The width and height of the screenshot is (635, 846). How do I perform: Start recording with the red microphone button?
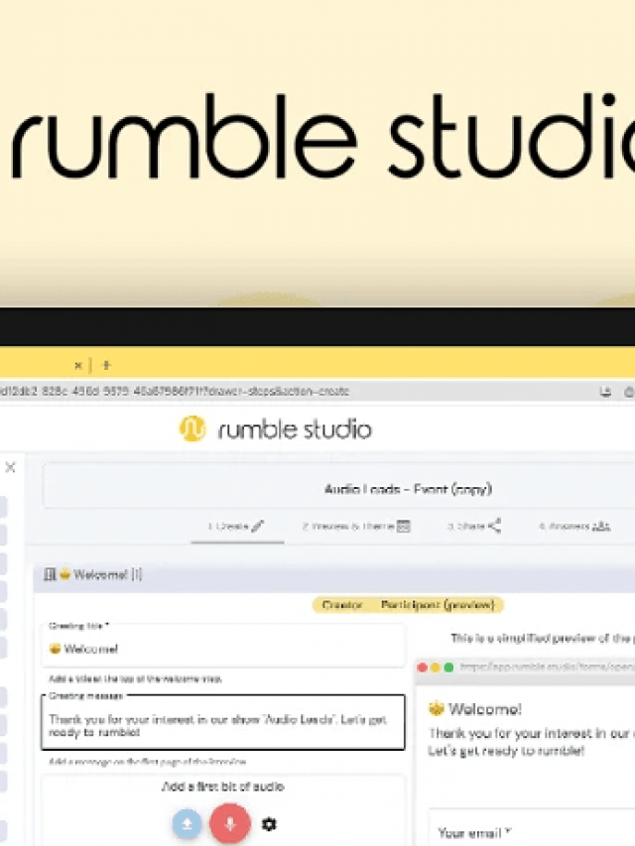point(230,824)
